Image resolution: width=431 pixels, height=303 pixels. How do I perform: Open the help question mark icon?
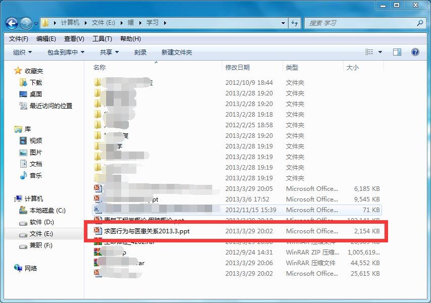point(415,52)
